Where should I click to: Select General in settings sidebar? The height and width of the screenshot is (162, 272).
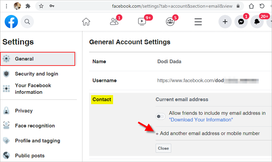pyautogui.click(x=38, y=59)
